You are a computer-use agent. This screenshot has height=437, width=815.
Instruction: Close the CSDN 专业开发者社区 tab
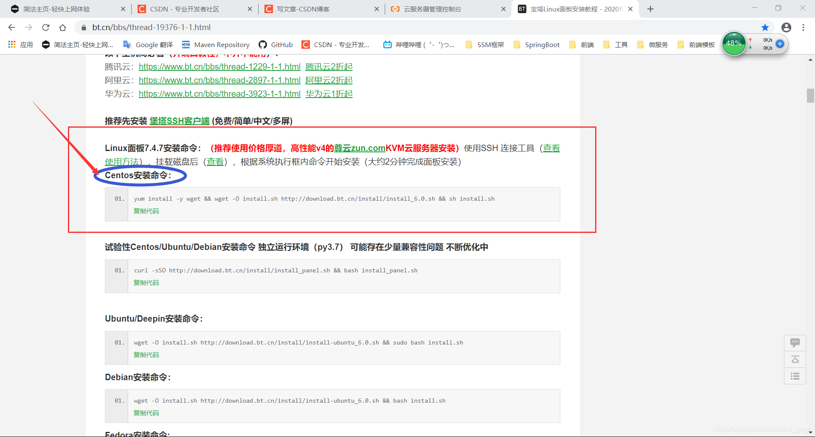point(250,9)
